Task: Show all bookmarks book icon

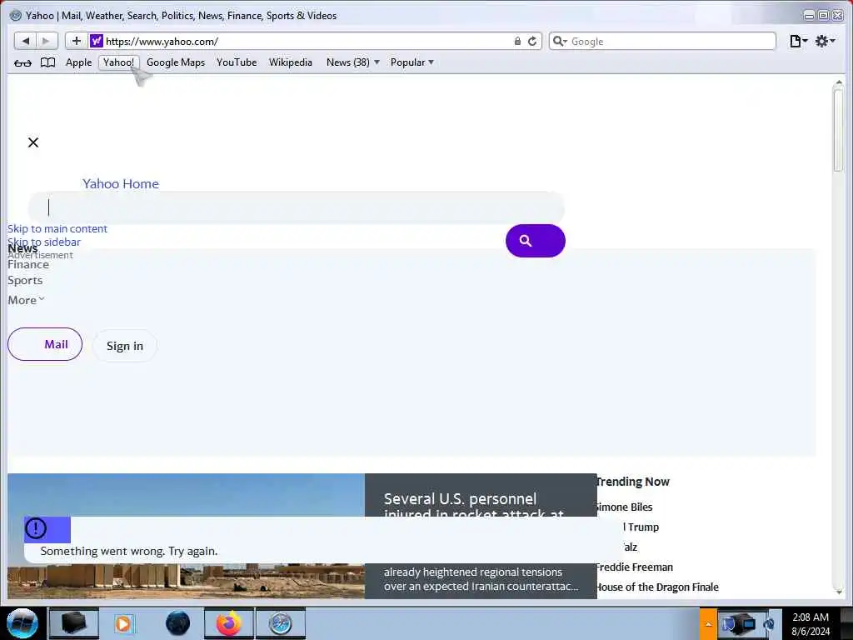Action: [47, 62]
